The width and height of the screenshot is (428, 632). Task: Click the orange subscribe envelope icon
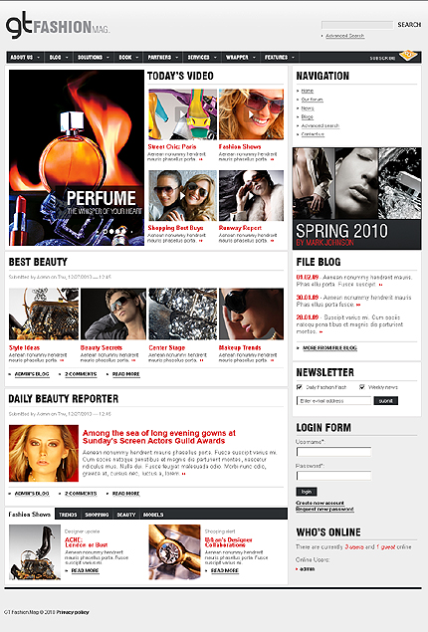point(408,55)
